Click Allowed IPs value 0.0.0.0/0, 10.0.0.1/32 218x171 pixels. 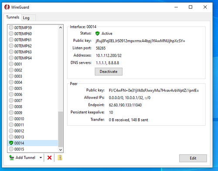click(x=129, y=98)
